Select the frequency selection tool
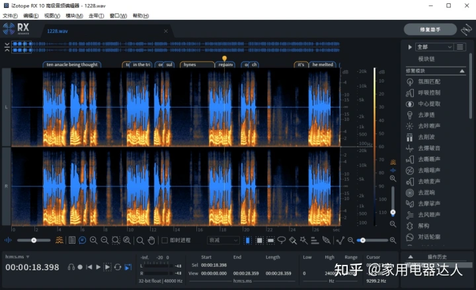Viewport: 476px width, 290px height. coord(270,240)
